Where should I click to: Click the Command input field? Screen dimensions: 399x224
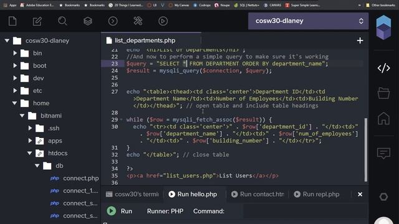pyautogui.click(x=305, y=211)
